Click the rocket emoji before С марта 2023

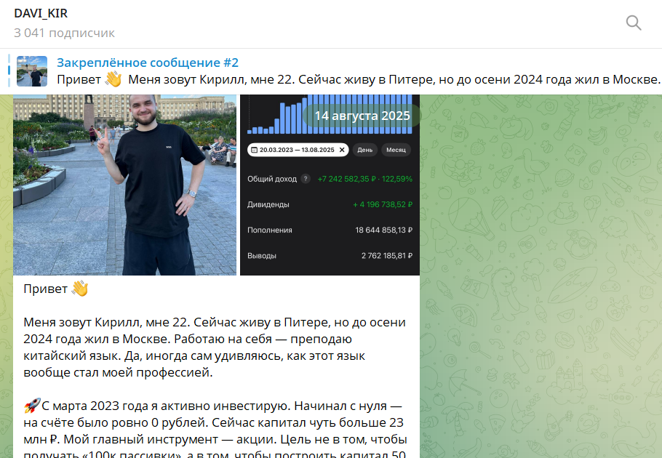coord(32,406)
